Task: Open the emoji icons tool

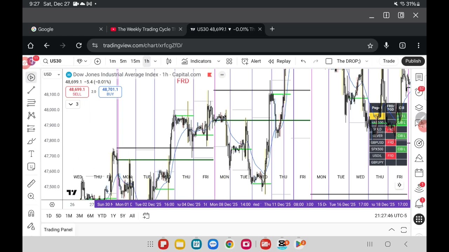Action: pos(31,167)
